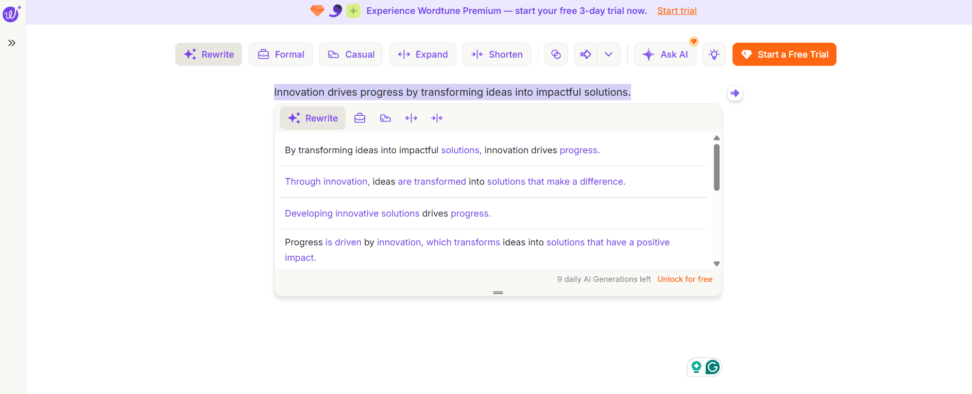
Task: Click the continue writing arrow icon in toolbar
Action: [x=586, y=55]
